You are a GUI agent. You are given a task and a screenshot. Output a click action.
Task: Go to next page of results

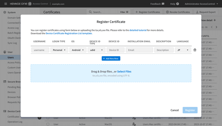(216, 27)
